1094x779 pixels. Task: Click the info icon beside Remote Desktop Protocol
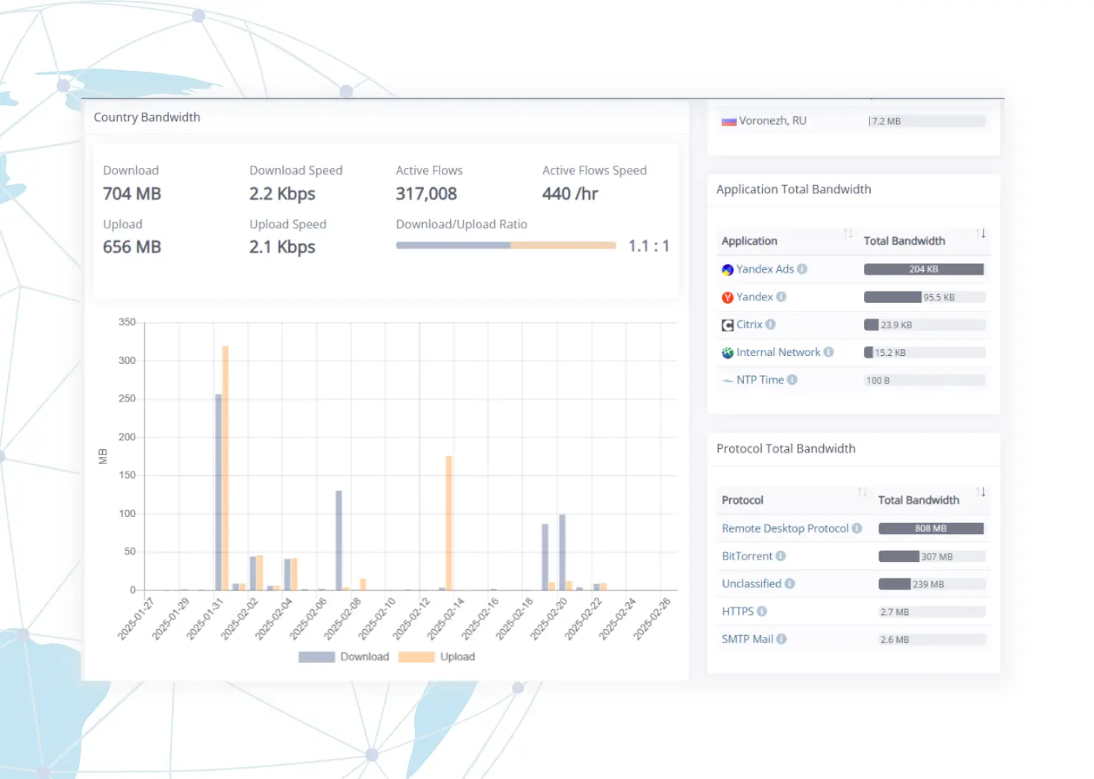[x=857, y=528]
